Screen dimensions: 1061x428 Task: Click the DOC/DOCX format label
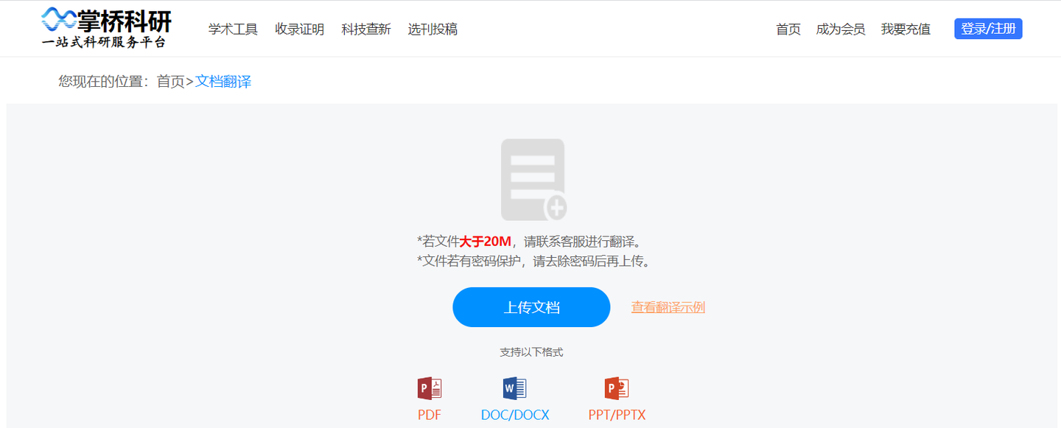(x=515, y=415)
